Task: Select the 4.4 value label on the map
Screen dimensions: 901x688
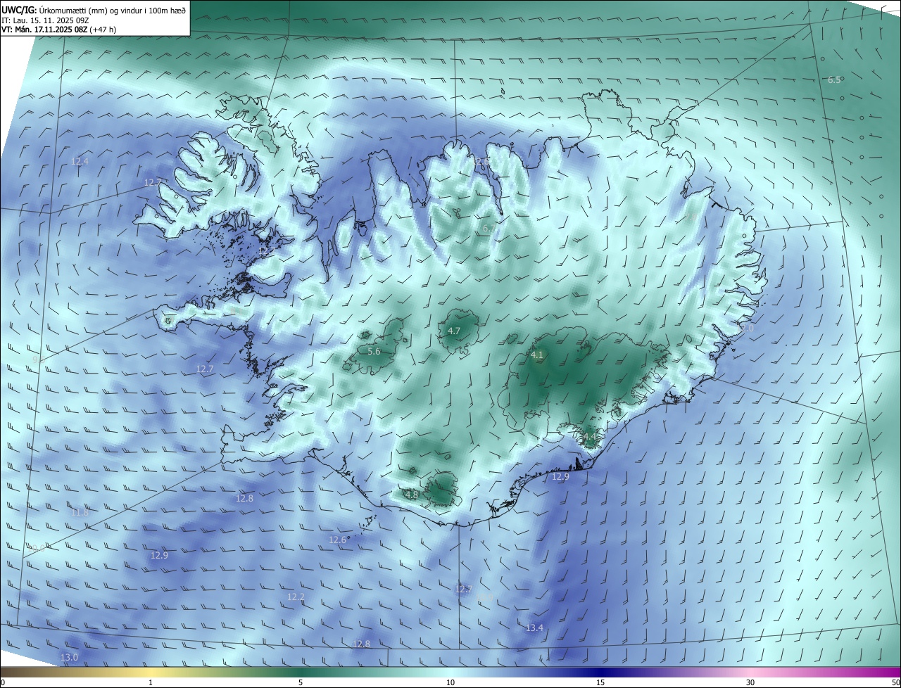Action: tap(589, 437)
